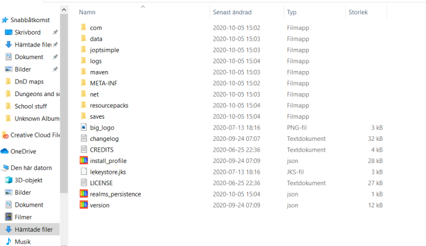
Task: Click the 3D-objekt icon in sidebar
Action: 9,180
